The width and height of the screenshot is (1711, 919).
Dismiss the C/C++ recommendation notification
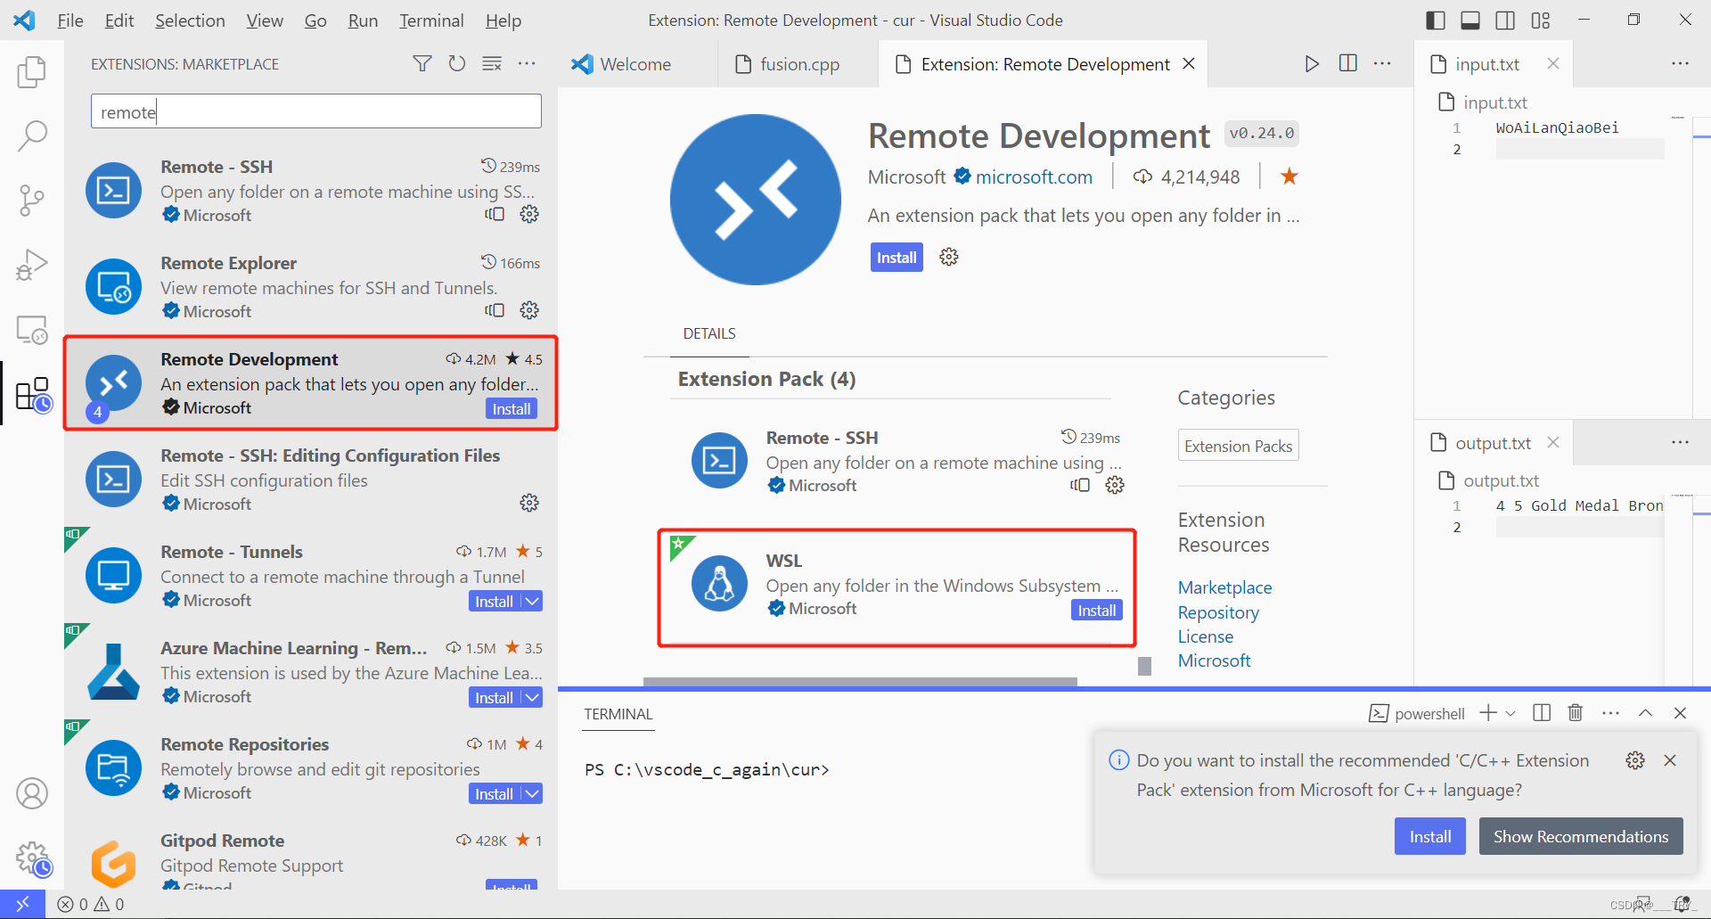pyautogui.click(x=1670, y=760)
